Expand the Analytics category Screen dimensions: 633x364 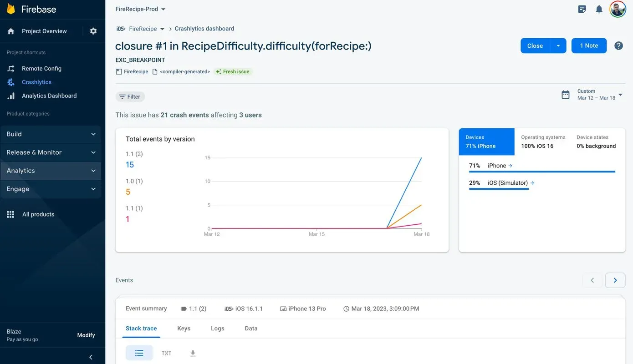point(51,171)
